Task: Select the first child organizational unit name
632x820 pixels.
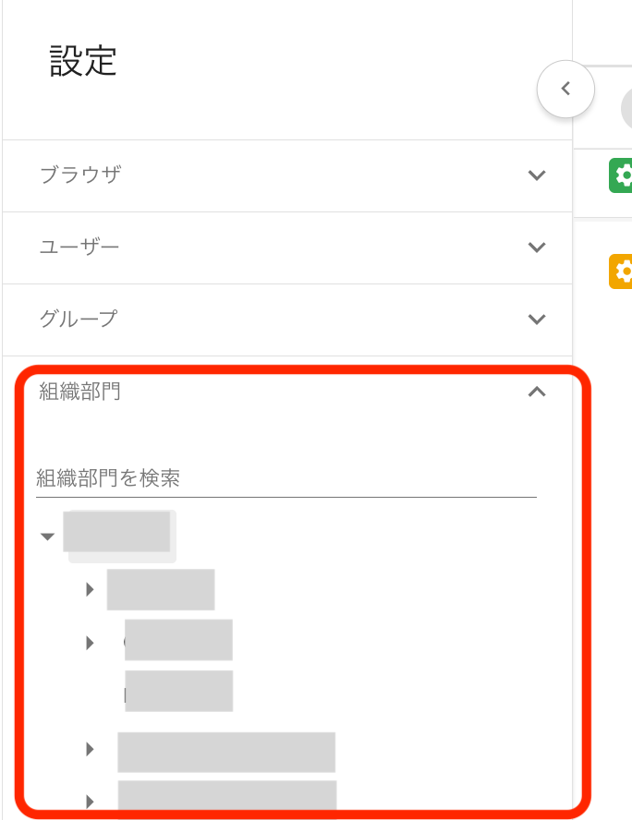Action: (161, 590)
